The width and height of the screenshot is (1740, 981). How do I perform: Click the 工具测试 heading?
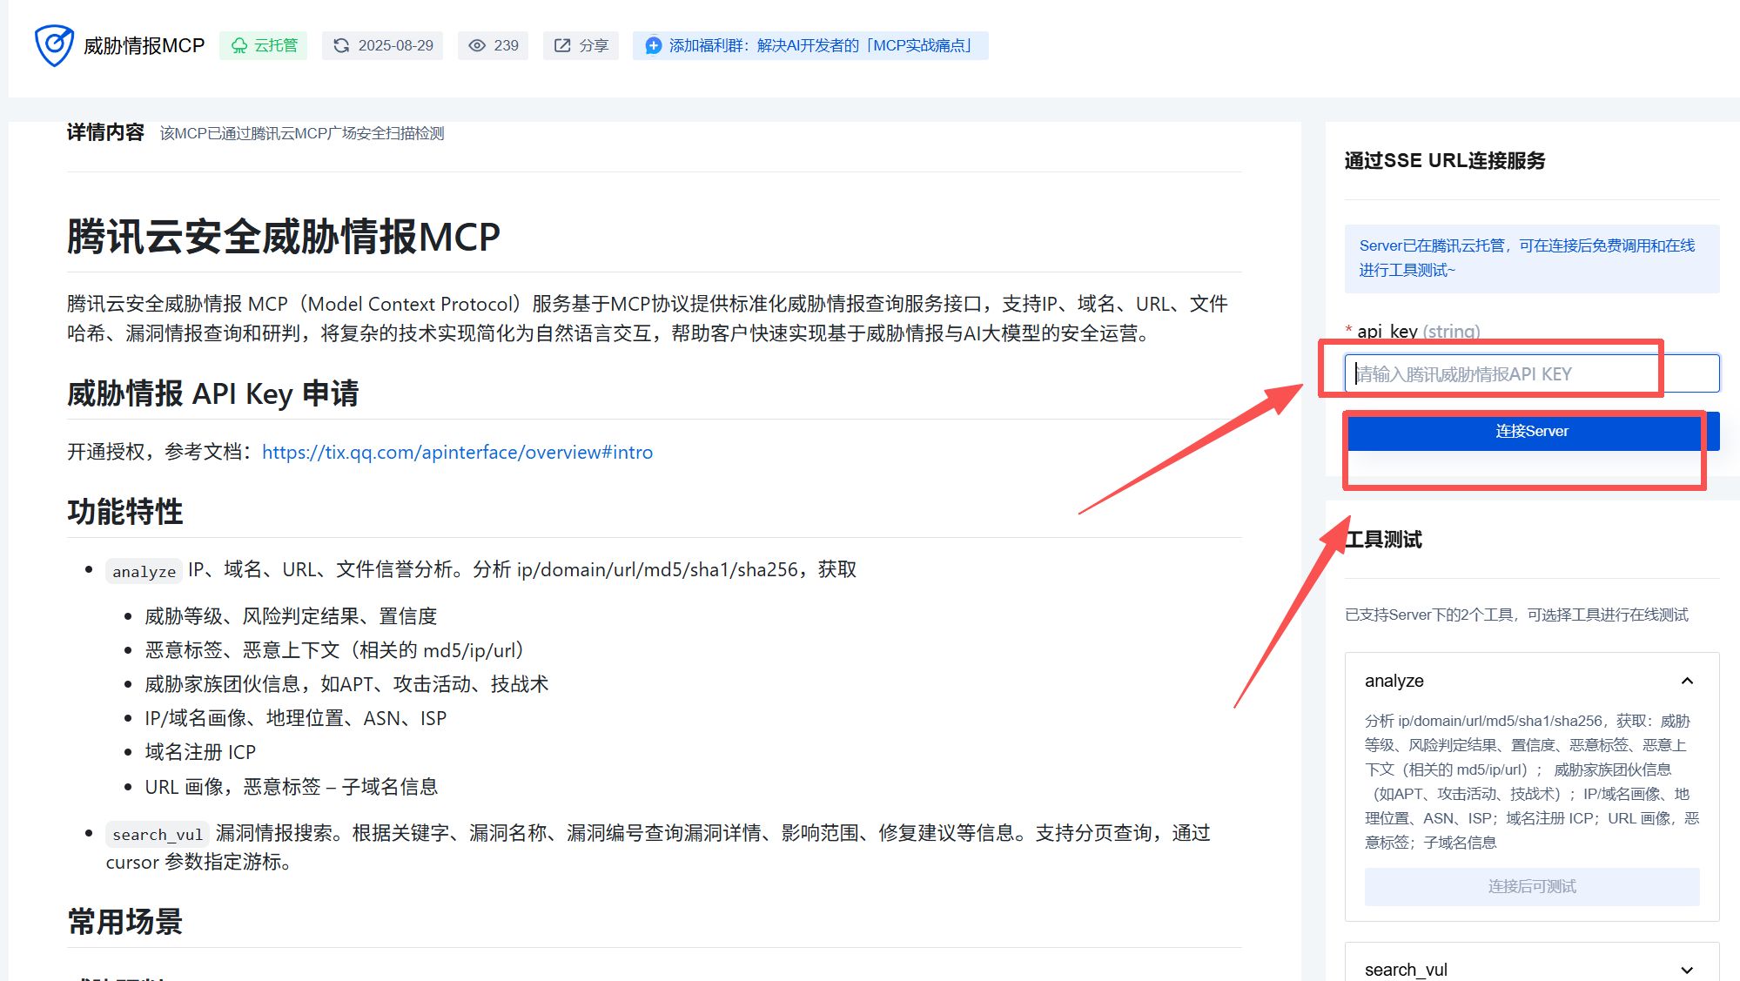coord(1383,540)
